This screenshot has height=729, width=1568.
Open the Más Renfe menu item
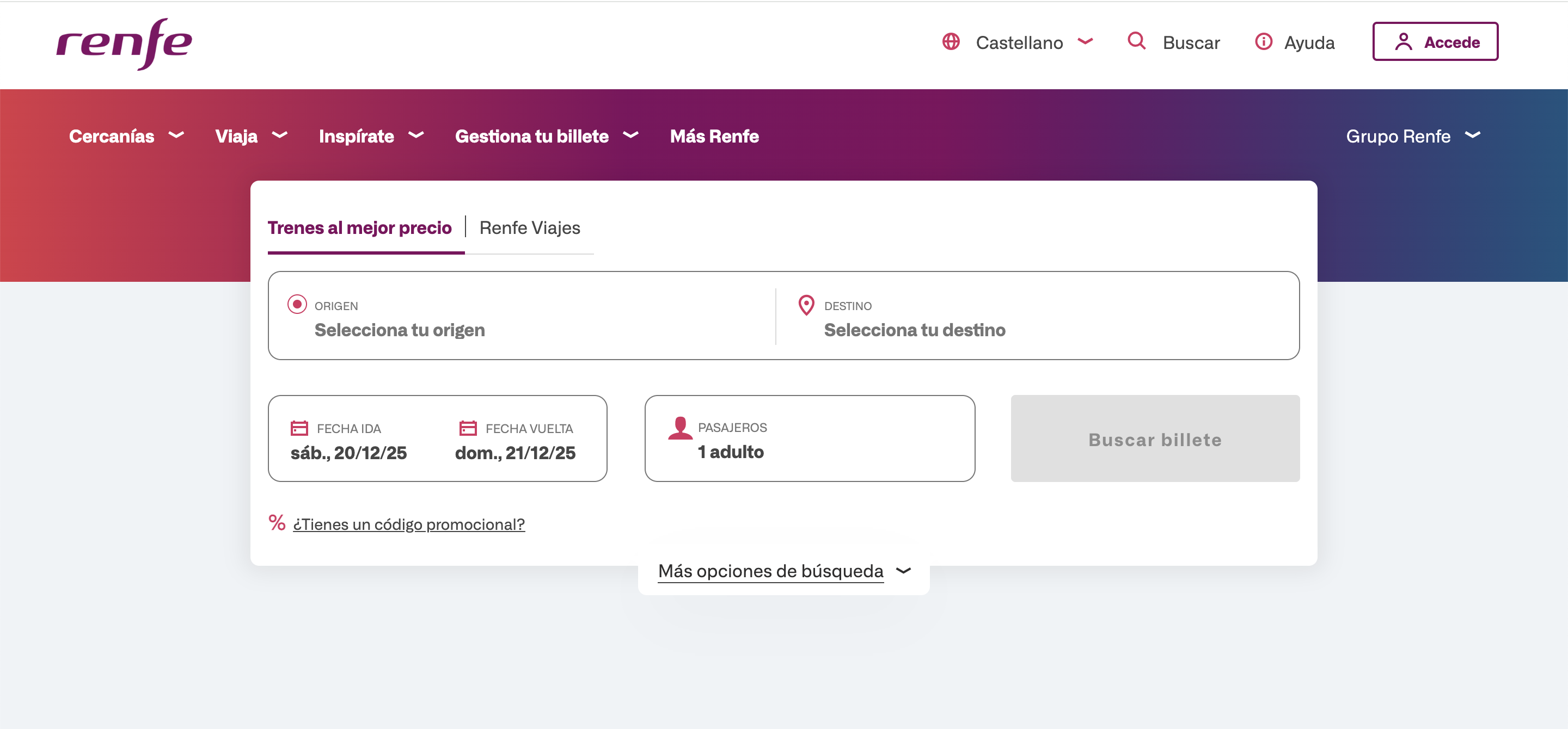coord(714,136)
